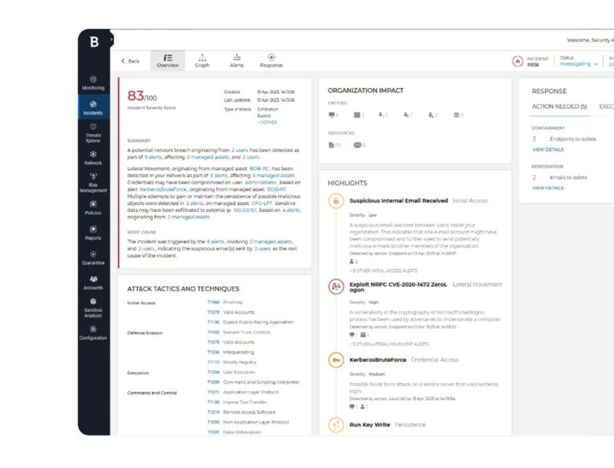Open the Response tab

(x=271, y=60)
